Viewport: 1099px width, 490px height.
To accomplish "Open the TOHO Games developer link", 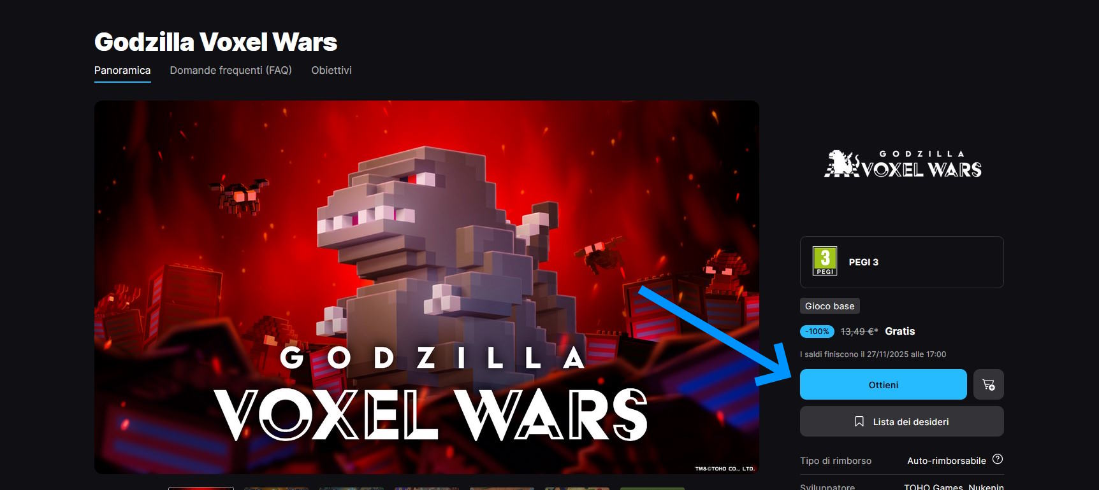I will (933, 487).
